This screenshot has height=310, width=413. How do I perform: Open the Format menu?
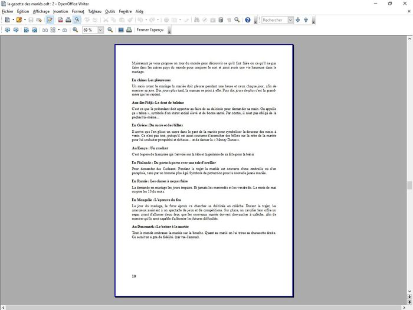[78, 11]
